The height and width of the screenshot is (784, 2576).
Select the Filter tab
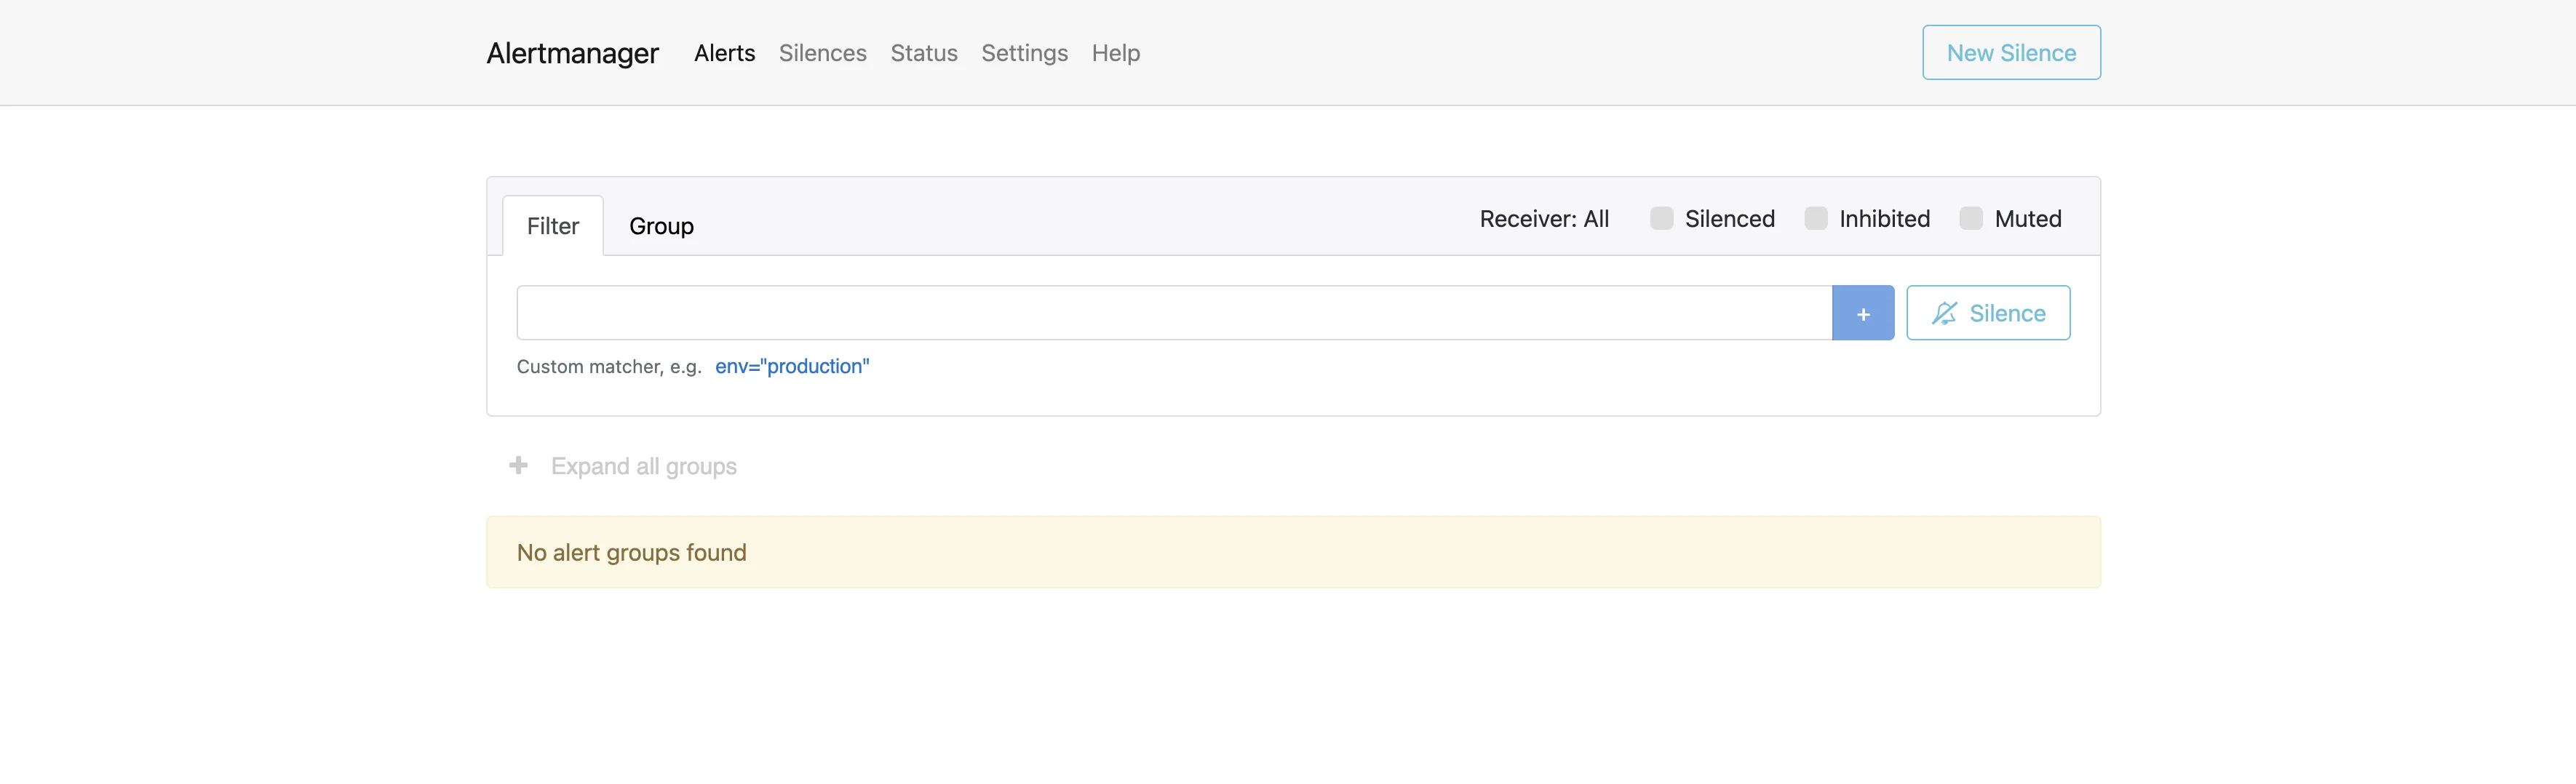552,226
